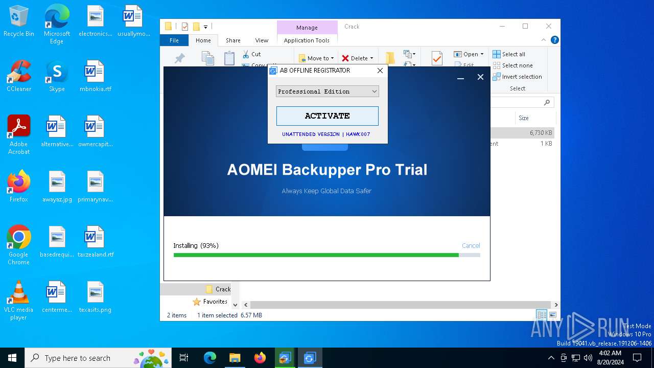This screenshot has height=368, width=654.
Task: Click Invert selection in the ribbon
Action: [x=517, y=77]
